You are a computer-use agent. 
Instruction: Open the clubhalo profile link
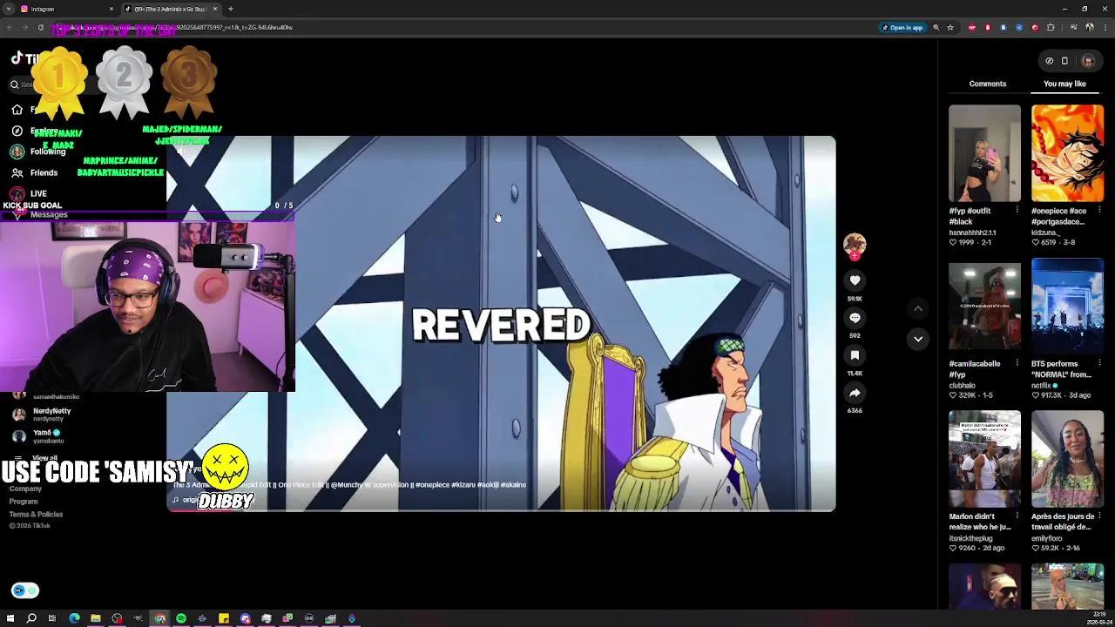point(962,385)
